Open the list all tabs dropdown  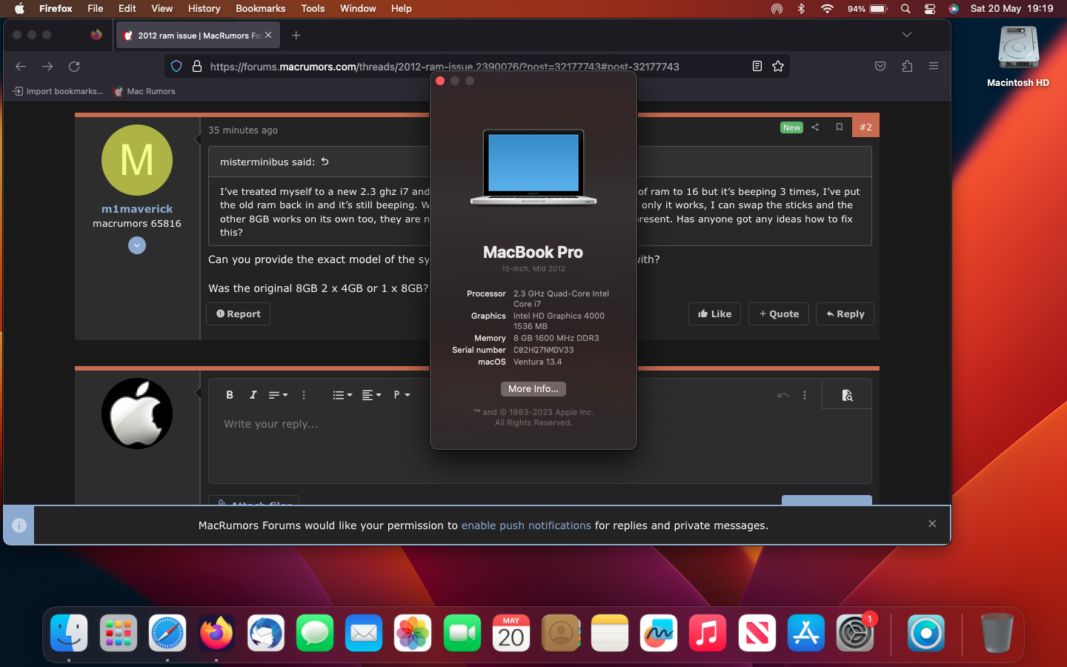907,35
